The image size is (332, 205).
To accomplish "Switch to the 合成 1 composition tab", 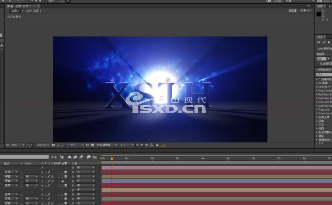I will 23,6.
